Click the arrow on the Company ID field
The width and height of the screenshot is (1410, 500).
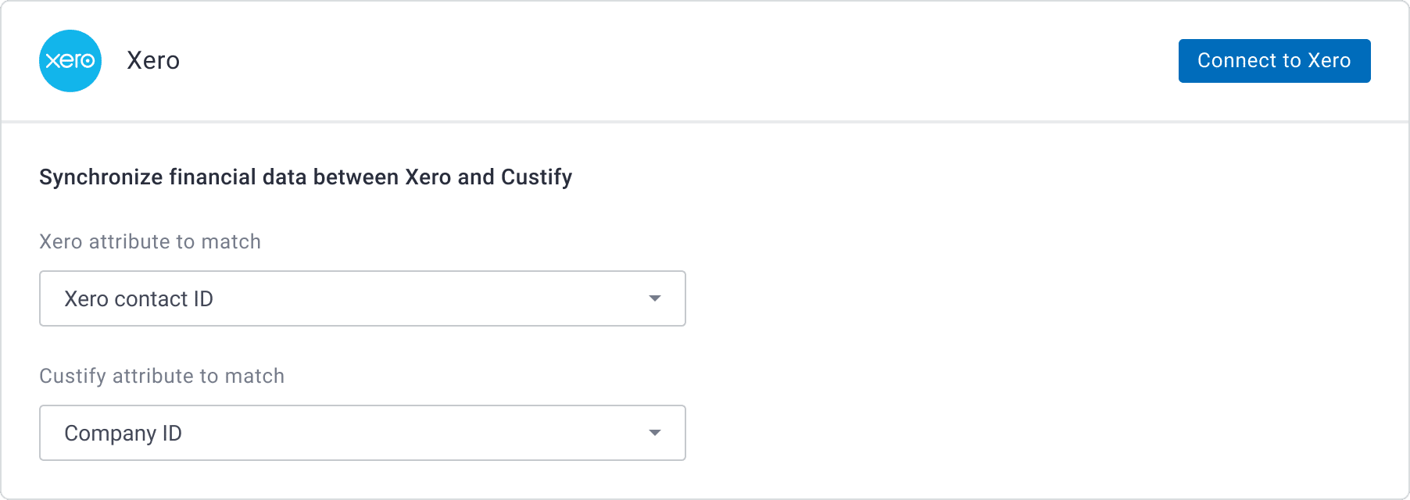655,433
